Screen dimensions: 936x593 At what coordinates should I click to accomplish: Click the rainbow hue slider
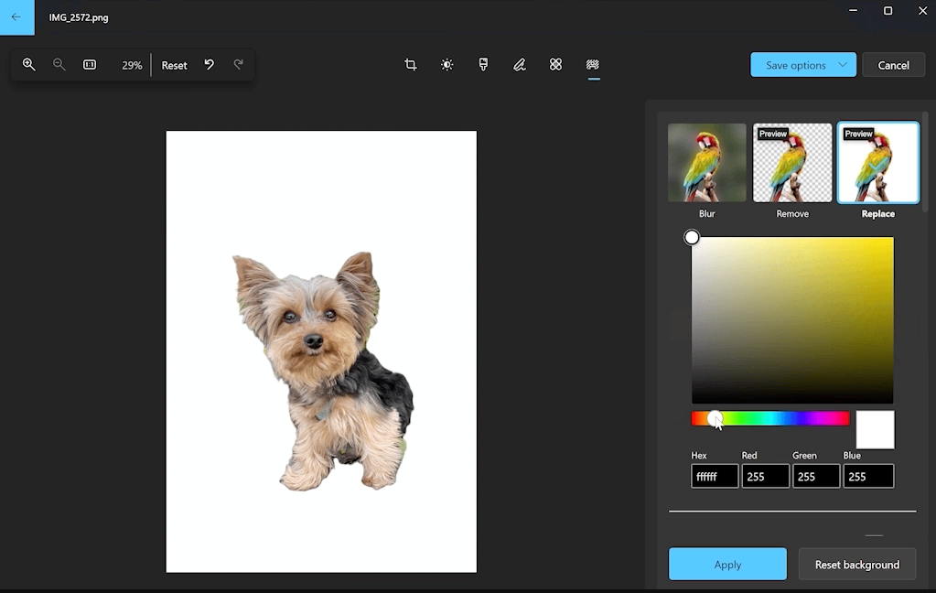[770, 419]
